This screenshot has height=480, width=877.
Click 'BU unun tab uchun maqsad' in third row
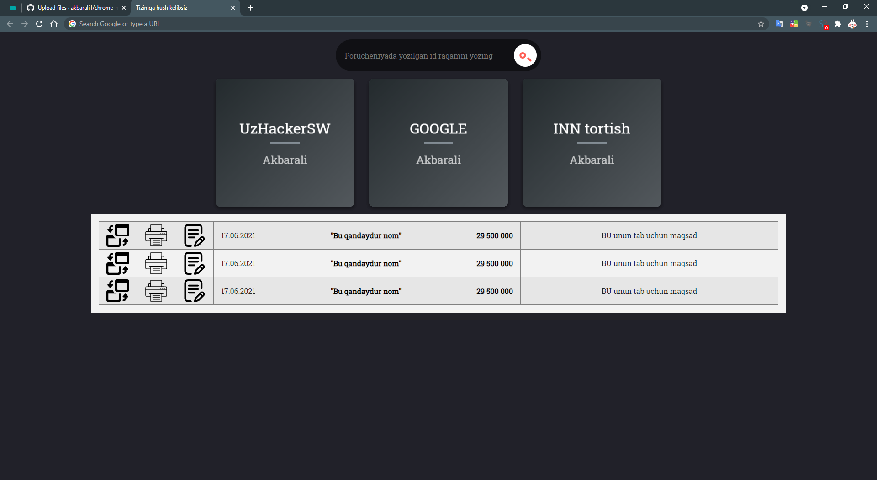click(x=649, y=291)
